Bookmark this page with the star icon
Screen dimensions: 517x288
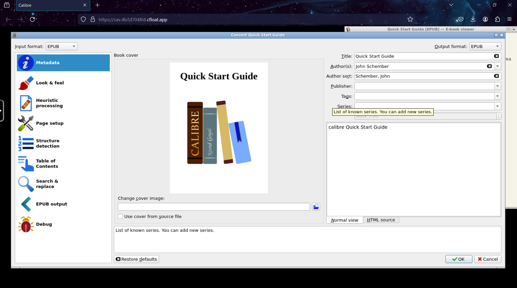coord(410,19)
